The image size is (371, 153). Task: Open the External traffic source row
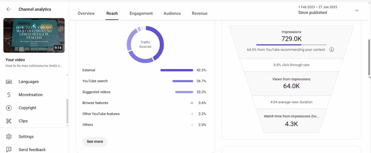click(x=89, y=70)
